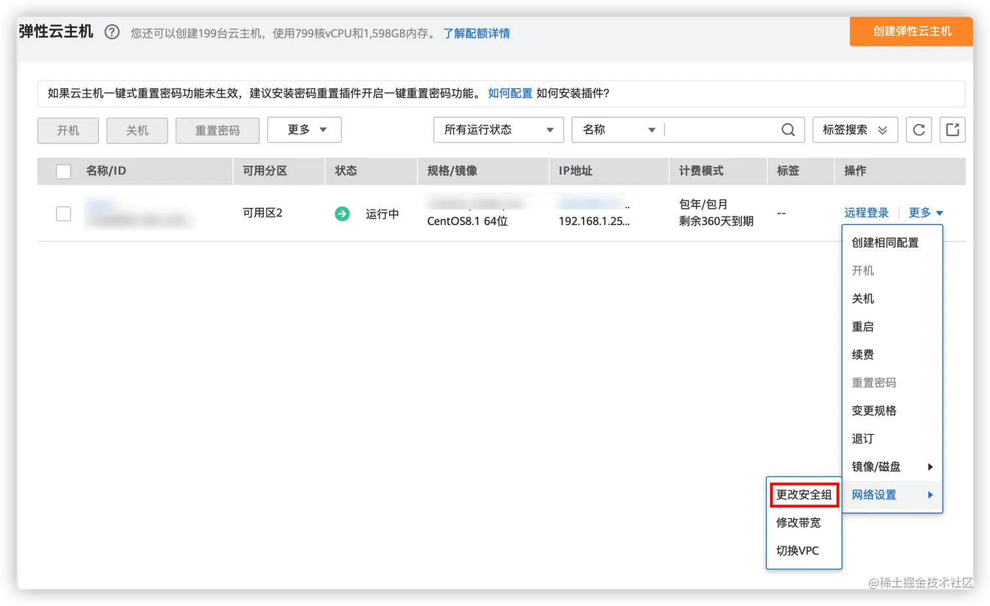
Task: Toggle the row 更多 actions menu
Action: [926, 213]
